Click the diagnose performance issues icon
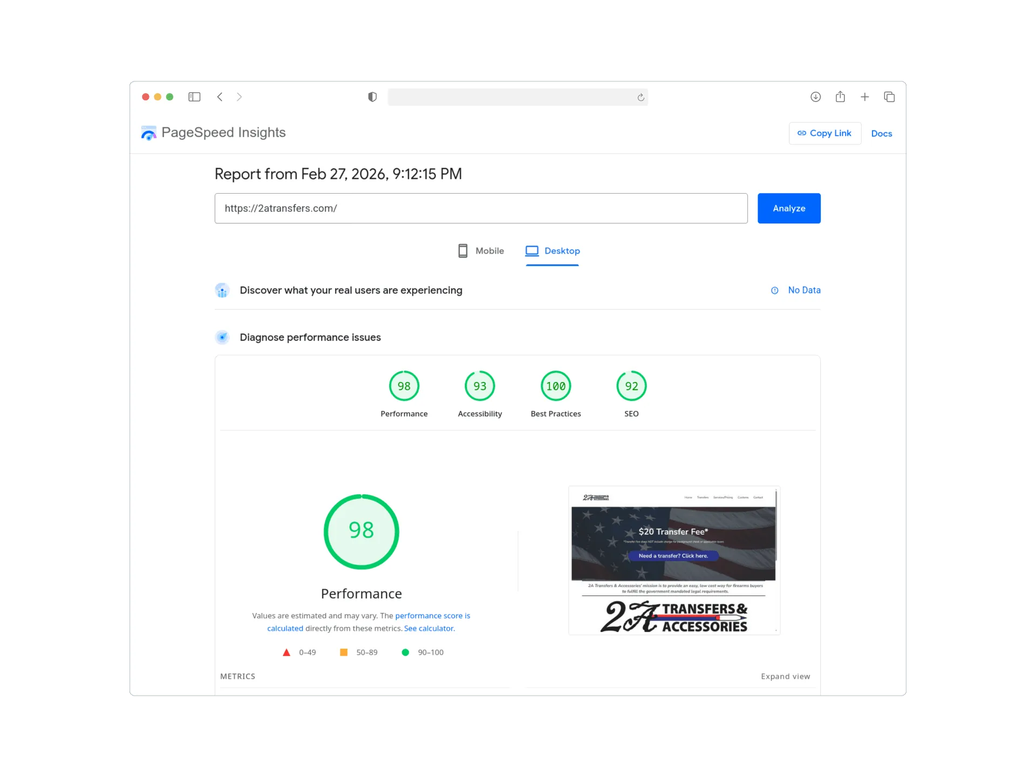 pyautogui.click(x=222, y=337)
